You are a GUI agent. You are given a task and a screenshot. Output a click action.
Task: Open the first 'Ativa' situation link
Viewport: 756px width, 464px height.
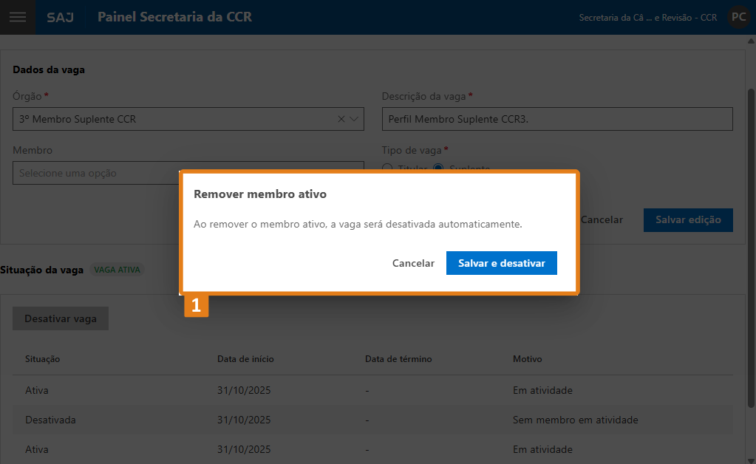[37, 389]
